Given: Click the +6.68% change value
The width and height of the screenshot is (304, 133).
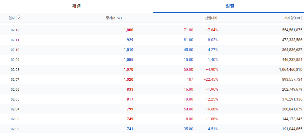Looking at the screenshot, I should (x=212, y=109).
